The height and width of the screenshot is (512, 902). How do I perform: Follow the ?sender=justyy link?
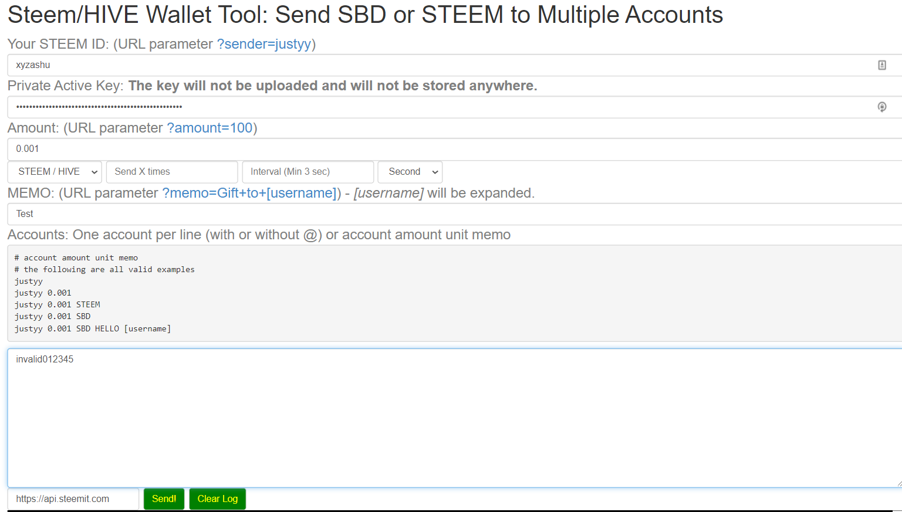click(x=264, y=44)
